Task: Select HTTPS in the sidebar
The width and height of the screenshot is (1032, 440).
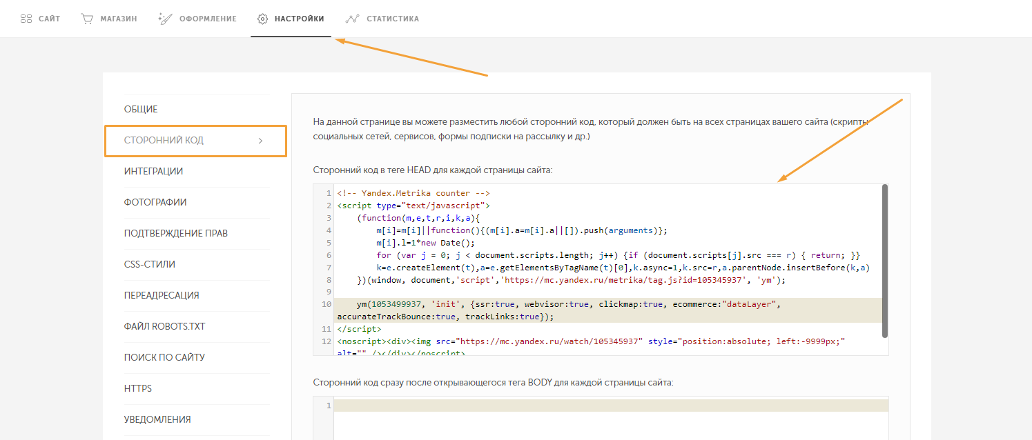Action: 138,389
